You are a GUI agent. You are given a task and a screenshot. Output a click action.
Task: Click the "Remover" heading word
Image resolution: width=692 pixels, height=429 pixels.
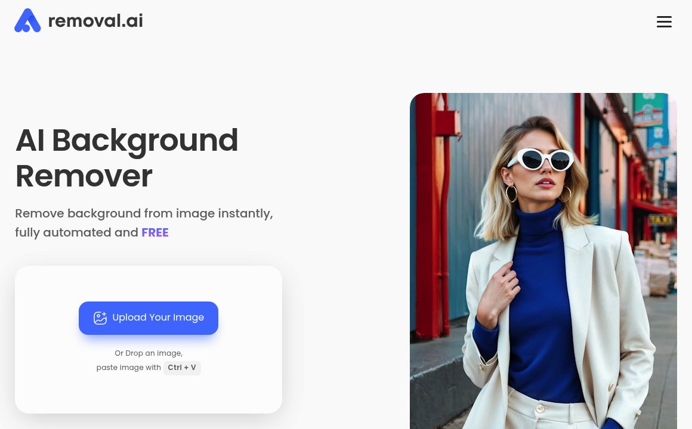(84, 176)
